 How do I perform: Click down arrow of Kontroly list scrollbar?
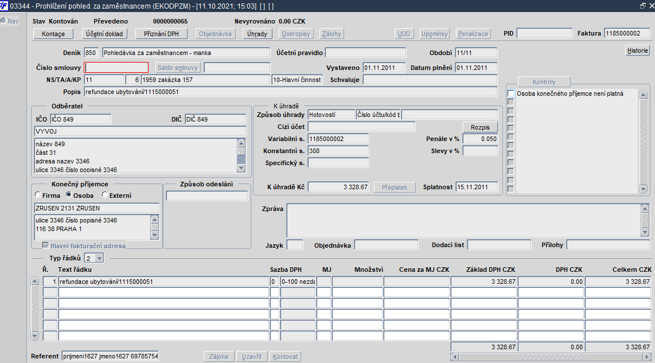pos(644,189)
